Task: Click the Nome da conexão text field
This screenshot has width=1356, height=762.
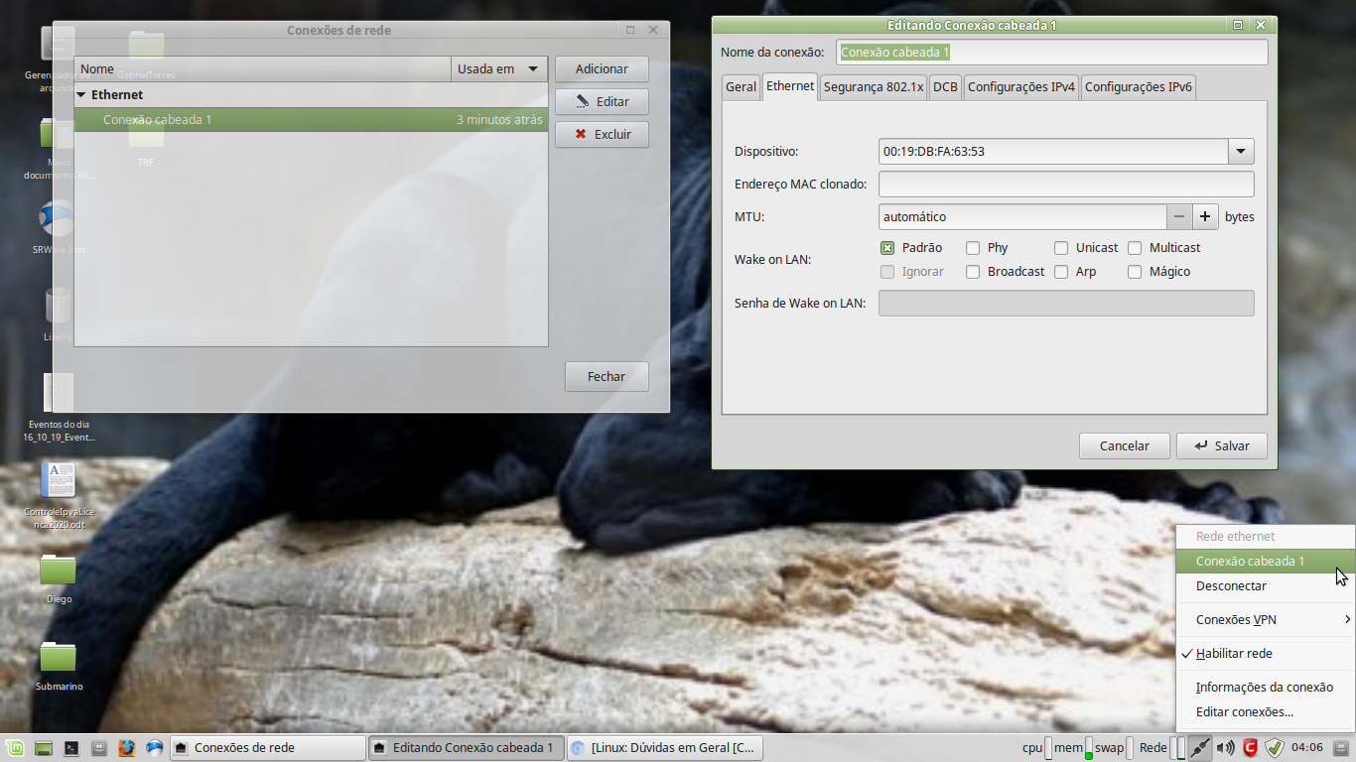Action: (x=1053, y=53)
